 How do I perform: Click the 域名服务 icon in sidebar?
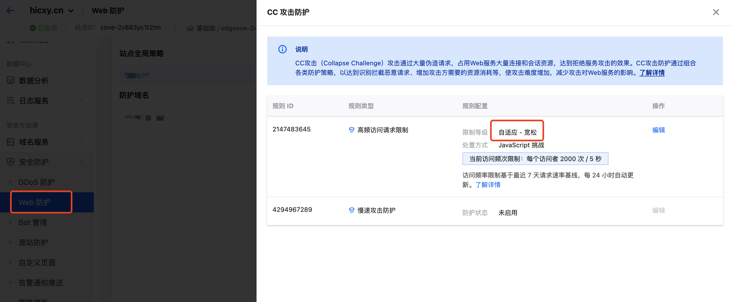click(x=11, y=142)
